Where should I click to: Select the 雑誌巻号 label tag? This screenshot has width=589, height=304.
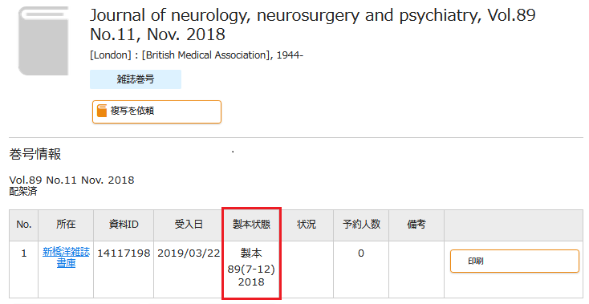click(136, 79)
